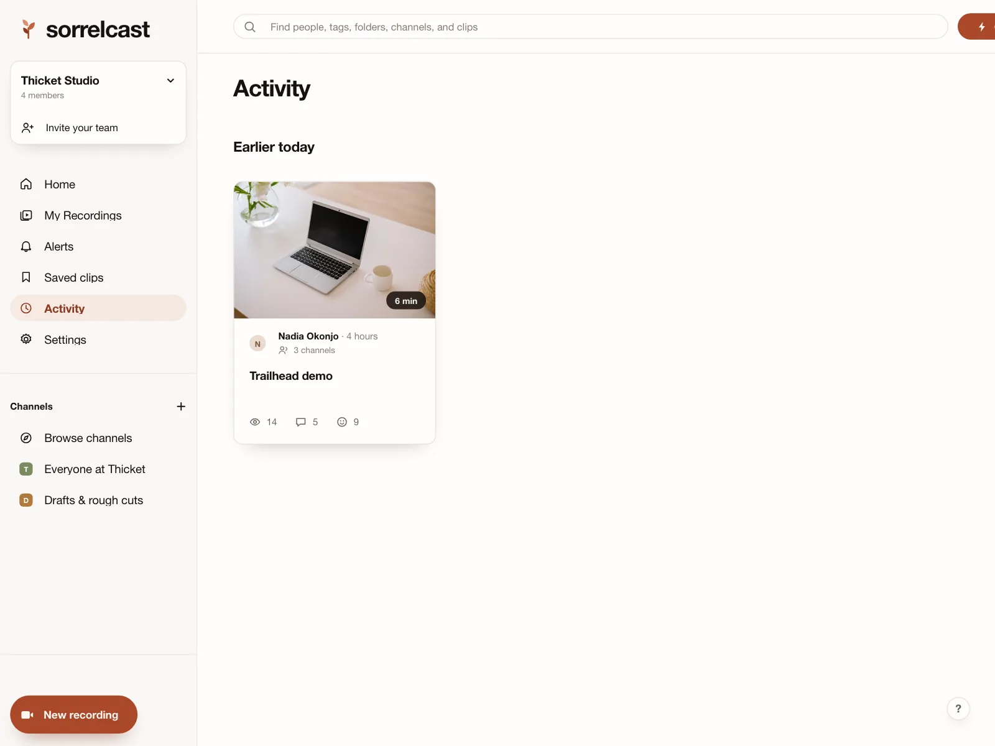Open the help question mark button
This screenshot has width=995, height=746.
958,709
